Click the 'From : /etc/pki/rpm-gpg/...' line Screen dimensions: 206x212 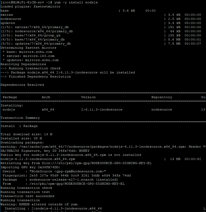[x=64, y=184]
